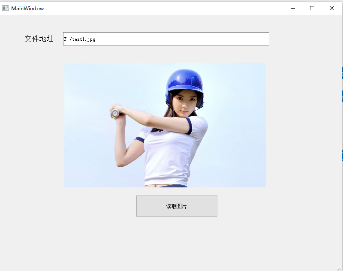Close the MainWindow application
343x271 pixels.
[332, 8]
